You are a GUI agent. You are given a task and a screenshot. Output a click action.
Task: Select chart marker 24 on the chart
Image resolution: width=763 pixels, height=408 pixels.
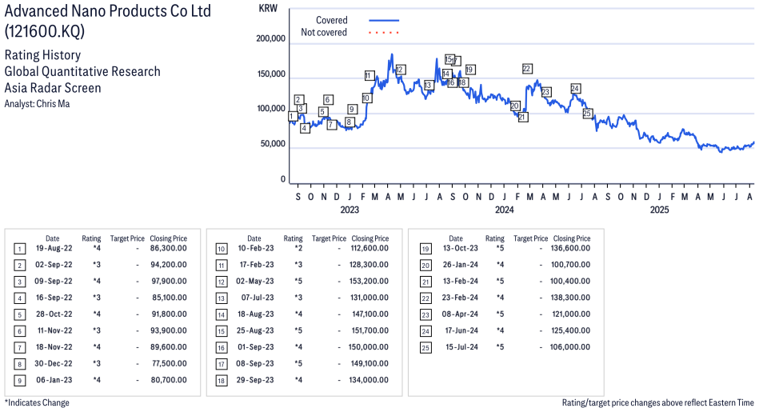pyautogui.click(x=575, y=89)
